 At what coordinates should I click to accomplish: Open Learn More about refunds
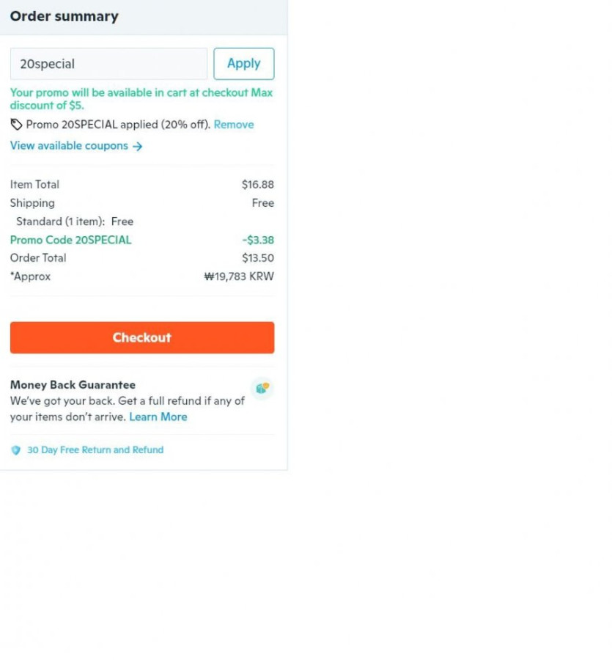click(x=158, y=417)
